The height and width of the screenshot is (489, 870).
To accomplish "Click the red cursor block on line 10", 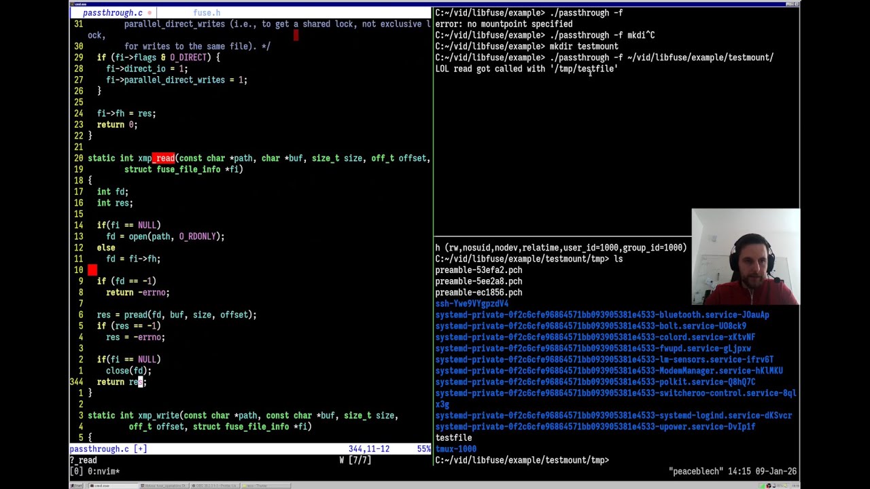I will click(92, 270).
